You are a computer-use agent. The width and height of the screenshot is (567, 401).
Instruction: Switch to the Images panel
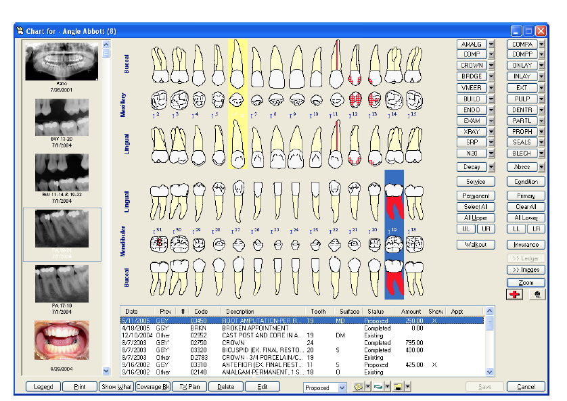[525, 271]
